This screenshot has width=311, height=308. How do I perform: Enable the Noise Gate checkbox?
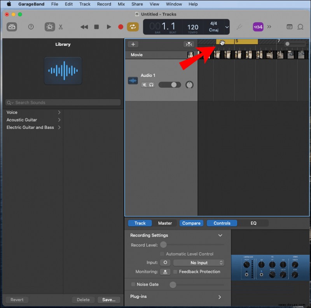133,284
